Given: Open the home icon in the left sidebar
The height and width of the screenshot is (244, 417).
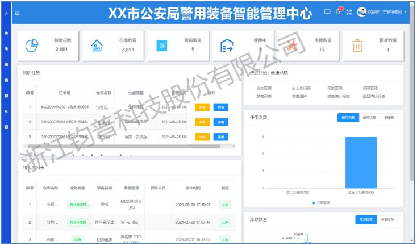Looking at the screenshot, I should click(6, 33).
